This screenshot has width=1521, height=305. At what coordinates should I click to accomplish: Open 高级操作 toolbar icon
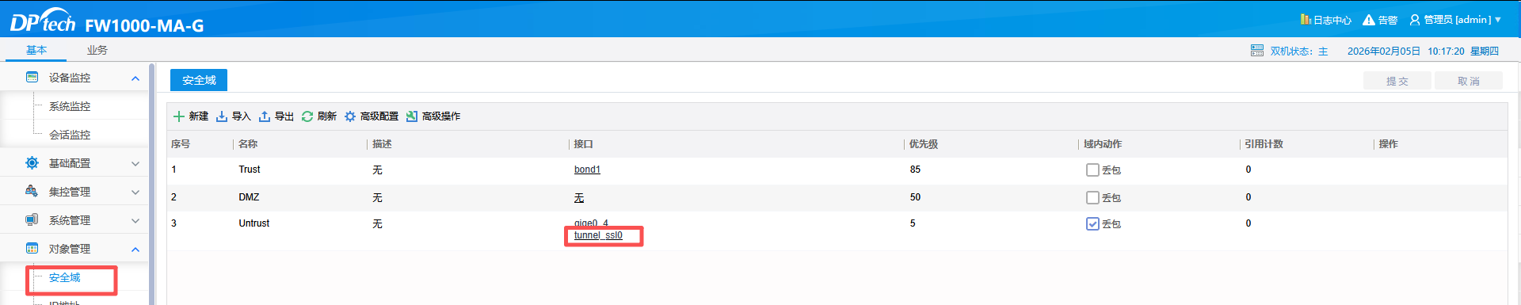412,116
